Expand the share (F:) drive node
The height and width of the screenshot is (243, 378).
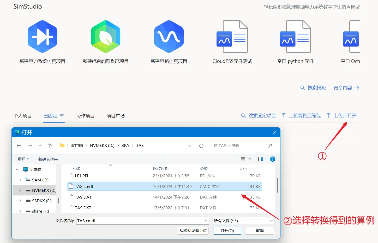coord(20,211)
